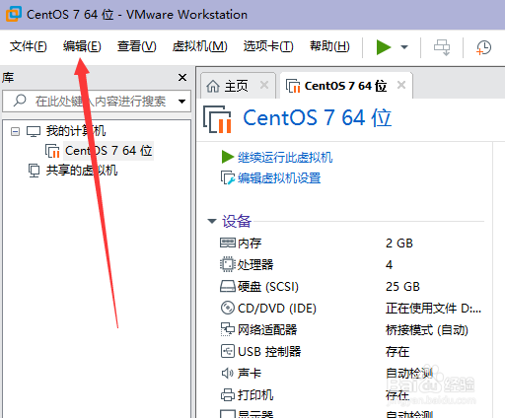Click the USB 控制器 icon
Viewport: 505px width, 418px height.
tap(228, 351)
